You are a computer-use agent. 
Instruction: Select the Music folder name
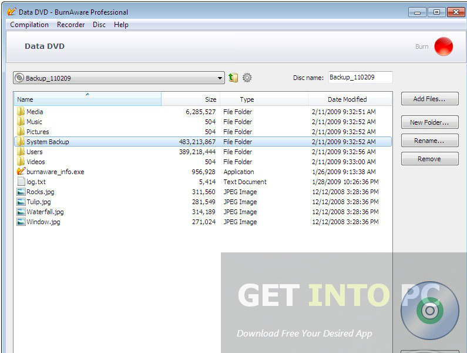34,122
